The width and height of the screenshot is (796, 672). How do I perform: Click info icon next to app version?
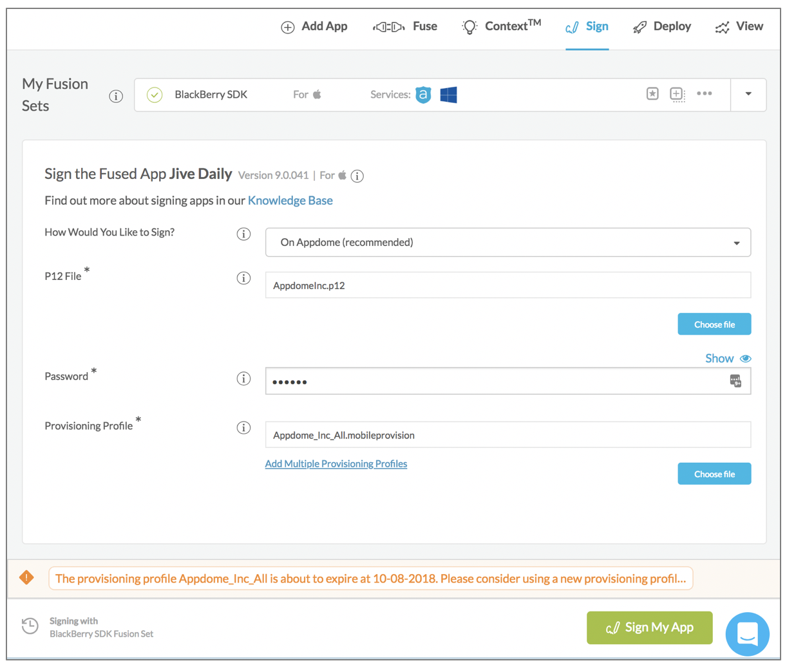(x=357, y=176)
